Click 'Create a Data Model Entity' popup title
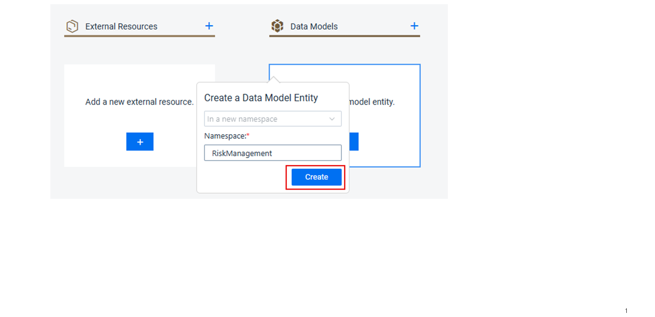655x317 pixels. 261,98
